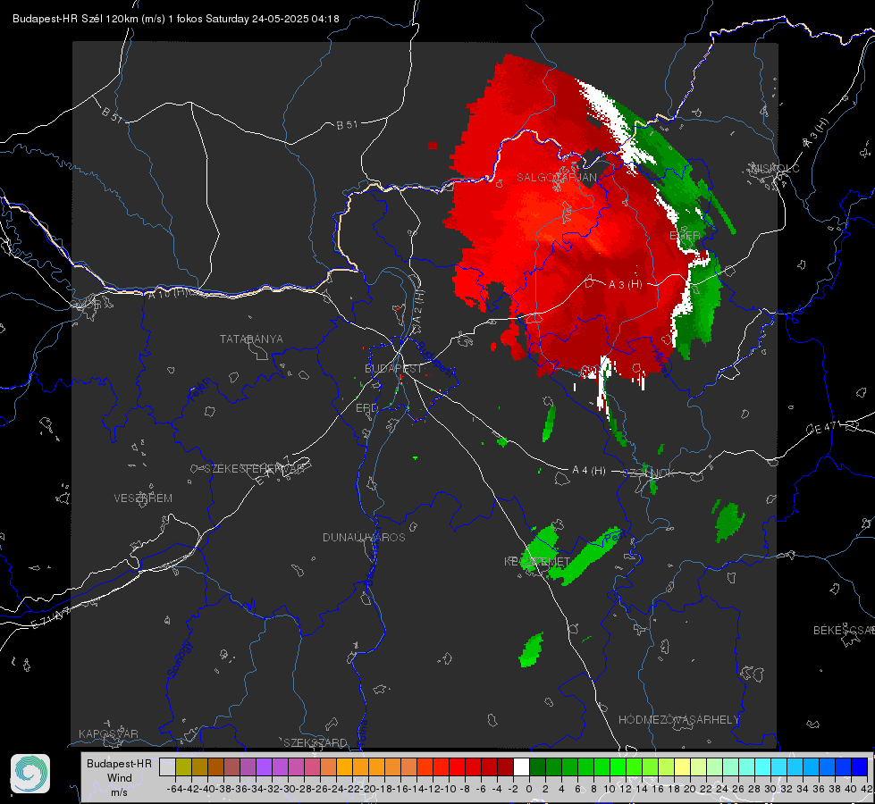Click the 'A 4 (H)' road label
Screen dimensions: 875x804
pyautogui.click(x=589, y=471)
